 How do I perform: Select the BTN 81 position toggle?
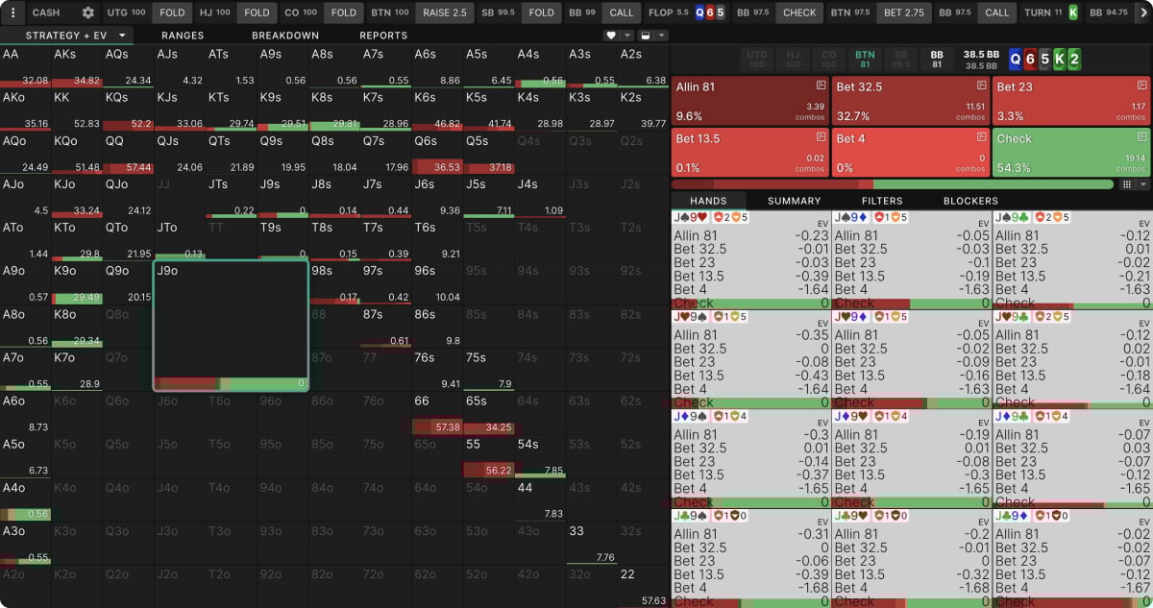[865, 59]
